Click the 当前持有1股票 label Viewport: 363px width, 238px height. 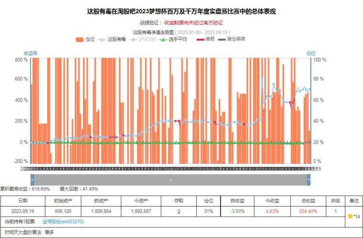pos(21,222)
